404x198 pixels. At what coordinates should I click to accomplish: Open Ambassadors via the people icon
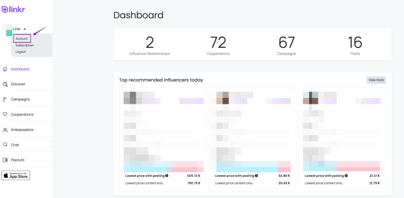[5, 130]
